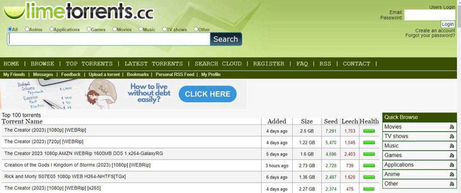This screenshot has width=461, height=193.
Task: Choose the Games radio button filter
Action: click(89, 29)
